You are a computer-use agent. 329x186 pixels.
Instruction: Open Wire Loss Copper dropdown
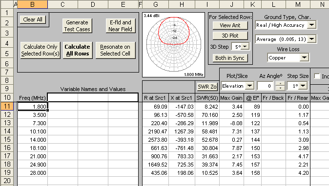click(304, 57)
